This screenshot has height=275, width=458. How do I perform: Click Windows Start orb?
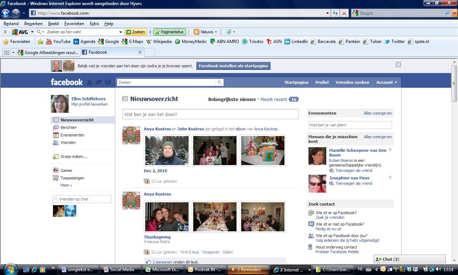click(x=10, y=269)
